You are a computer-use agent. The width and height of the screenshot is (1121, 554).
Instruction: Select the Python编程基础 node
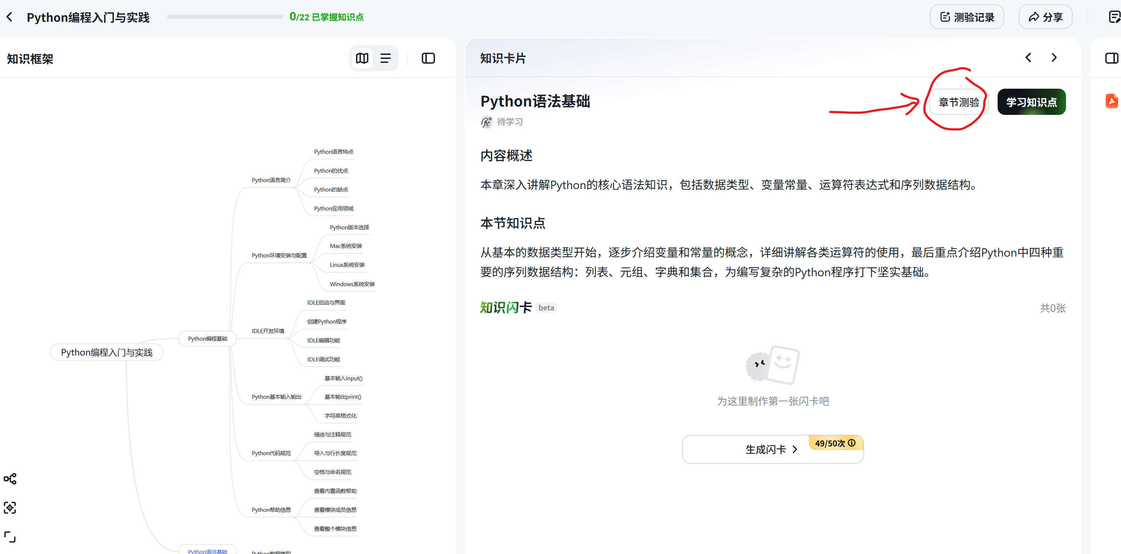[207, 338]
